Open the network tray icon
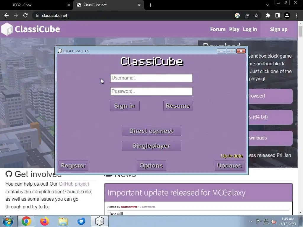The width and height of the screenshot is (303, 227). coord(266,221)
